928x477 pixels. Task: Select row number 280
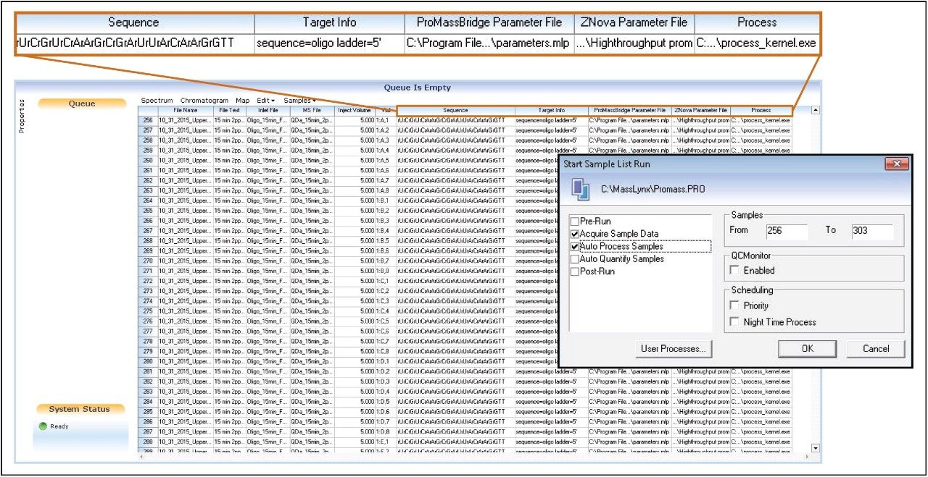(148, 361)
